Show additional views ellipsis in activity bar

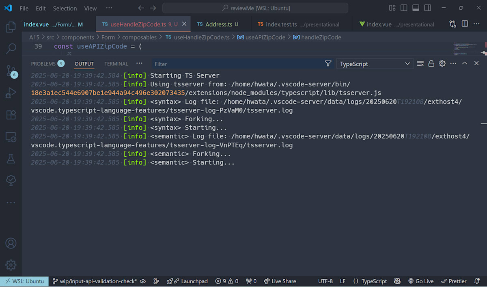click(x=11, y=202)
